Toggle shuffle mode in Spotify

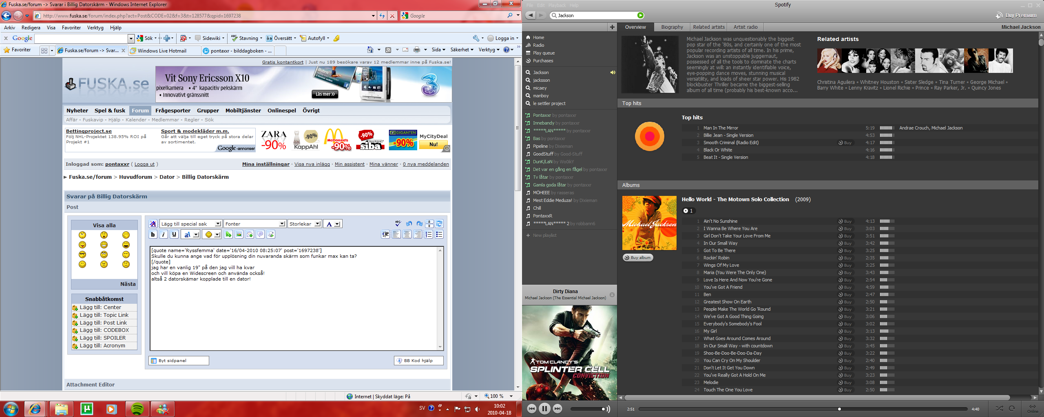click(x=999, y=408)
